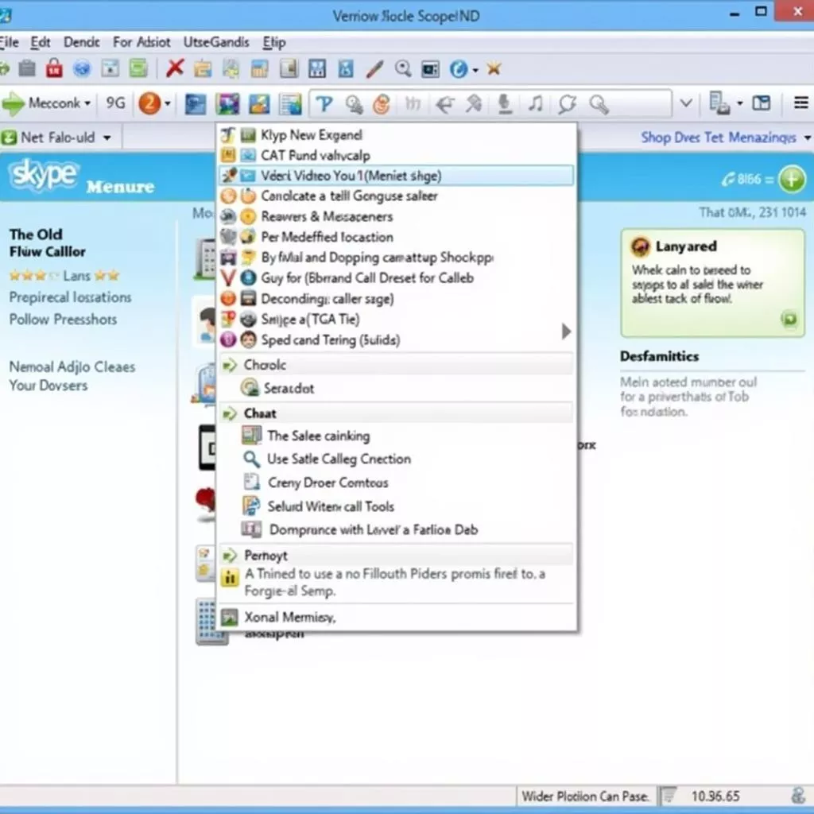Open the UtseGandis menu

[215, 41]
